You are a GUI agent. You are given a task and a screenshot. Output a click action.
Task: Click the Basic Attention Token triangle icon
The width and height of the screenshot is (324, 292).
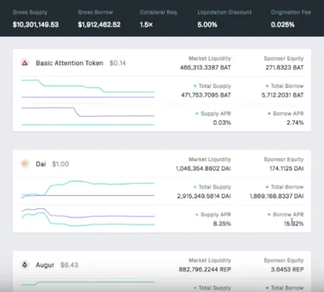click(x=25, y=63)
